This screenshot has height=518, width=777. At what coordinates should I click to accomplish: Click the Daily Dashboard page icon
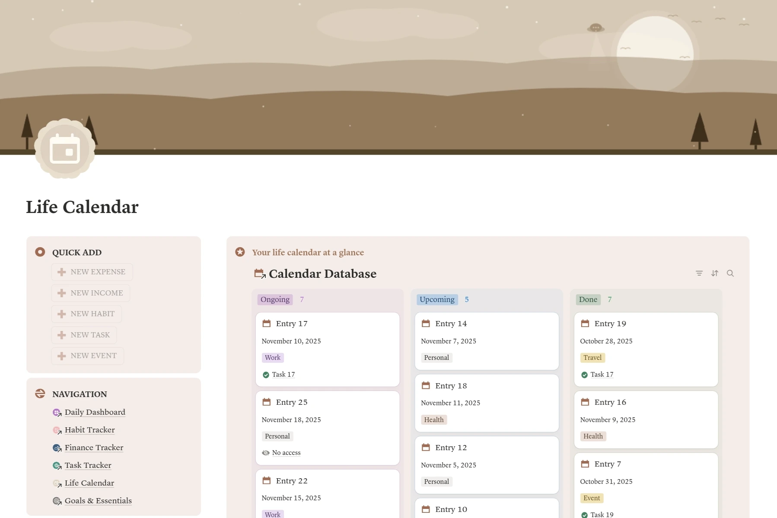57,413
